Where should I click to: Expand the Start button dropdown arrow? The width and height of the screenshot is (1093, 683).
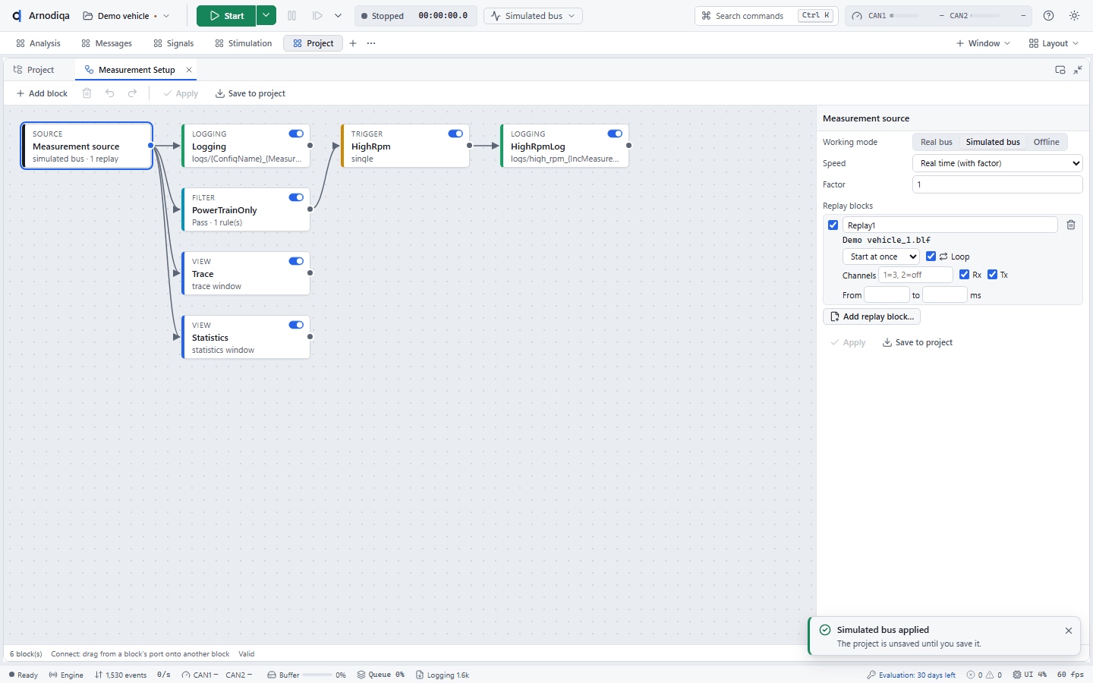[x=266, y=16]
